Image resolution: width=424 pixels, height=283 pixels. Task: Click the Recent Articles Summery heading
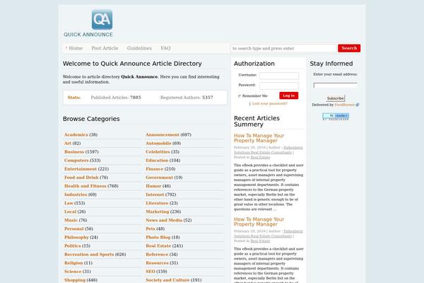pos(257,121)
